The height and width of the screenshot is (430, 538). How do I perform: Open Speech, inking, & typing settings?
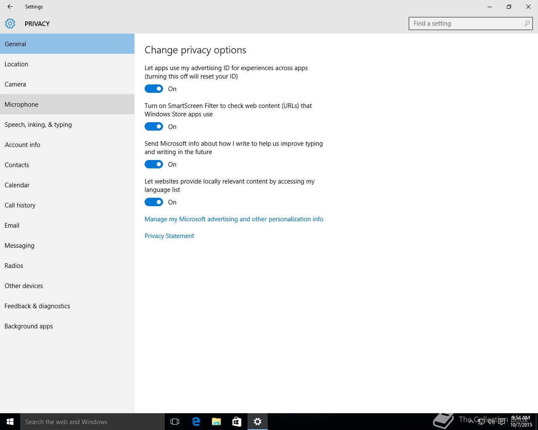tap(67, 124)
